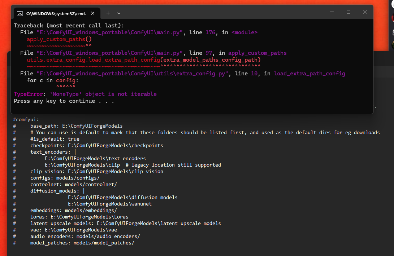Click 'Press any key to continue' text

click(64, 101)
